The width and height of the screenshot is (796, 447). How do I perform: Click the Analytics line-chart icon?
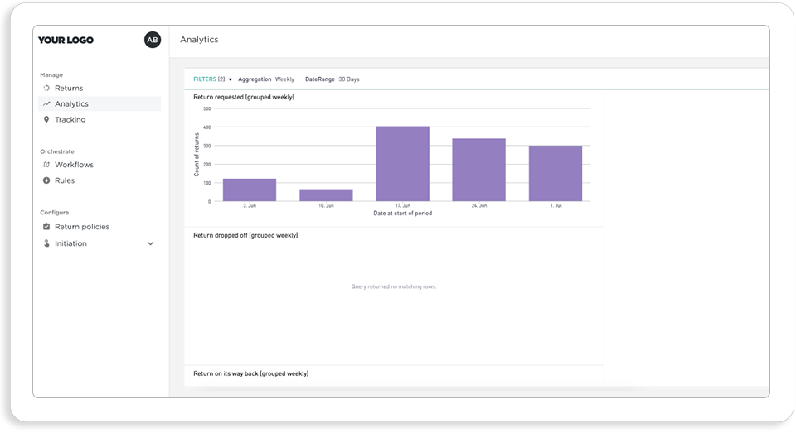(46, 104)
